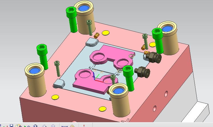213x127 pixels.
Task: Select the small dark-green screw near the upper-left bushing
Action: (89, 27)
